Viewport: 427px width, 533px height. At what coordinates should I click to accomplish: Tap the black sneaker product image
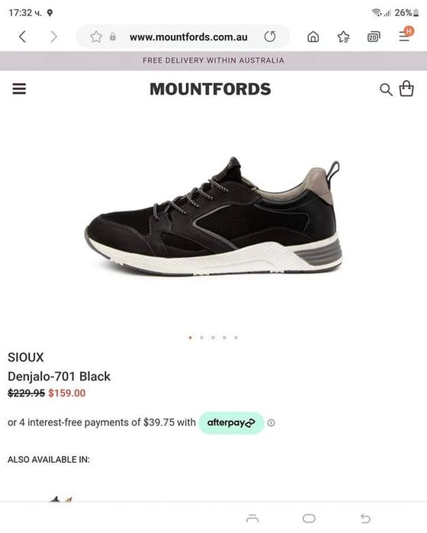213,217
